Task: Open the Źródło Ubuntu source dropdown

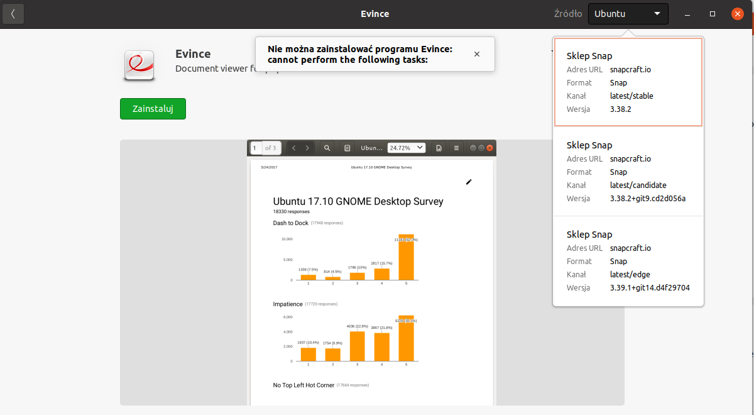Action: click(628, 14)
